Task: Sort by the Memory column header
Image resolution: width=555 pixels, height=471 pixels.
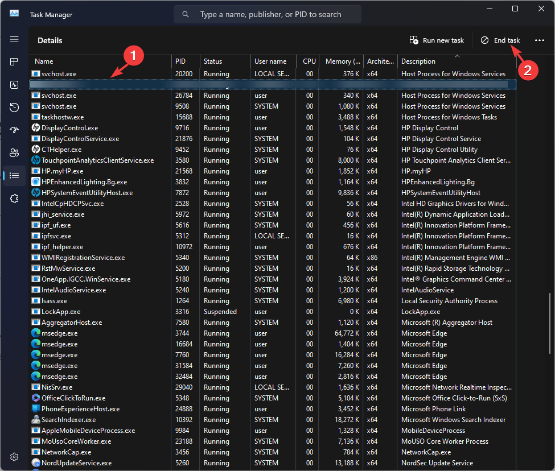Action: tap(342, 61)
